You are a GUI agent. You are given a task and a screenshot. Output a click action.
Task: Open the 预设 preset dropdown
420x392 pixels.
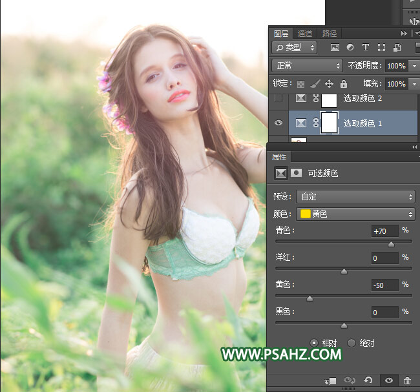(355, 196)
